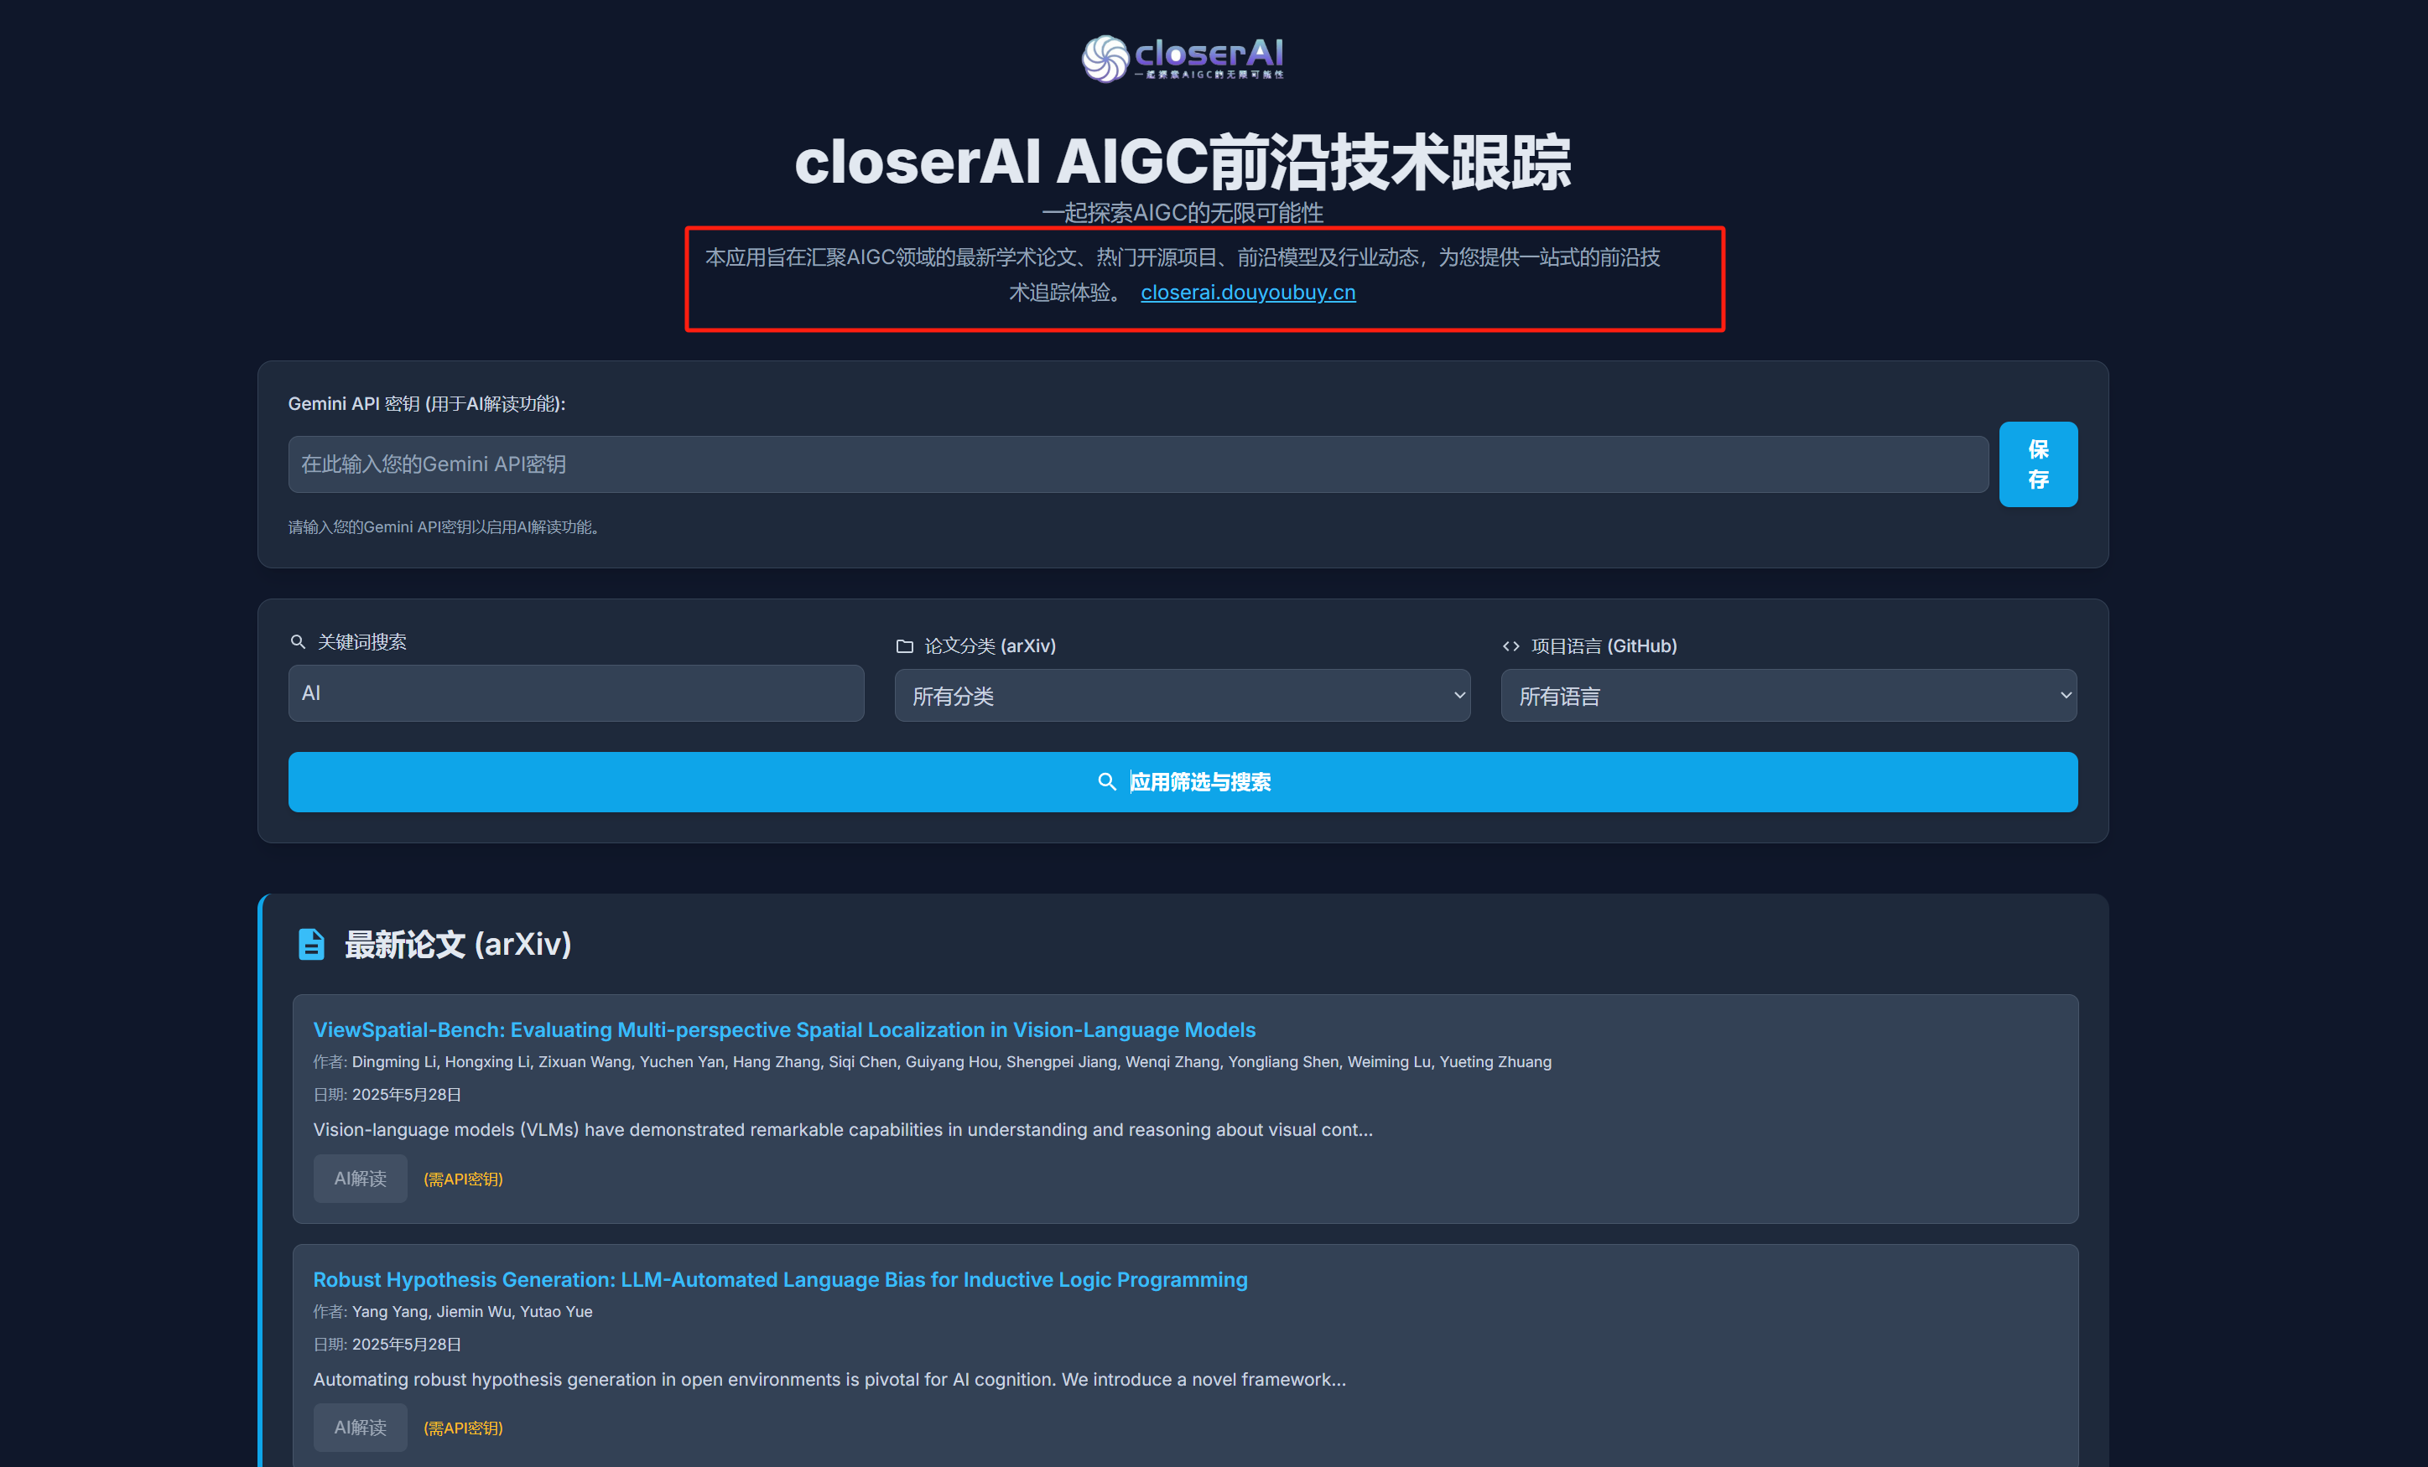The width and height of the screenshot is (2428, 1467).
Task: Click AI解读 button under ViewSpatial-Bench paper
Action: coord(361,1179)
